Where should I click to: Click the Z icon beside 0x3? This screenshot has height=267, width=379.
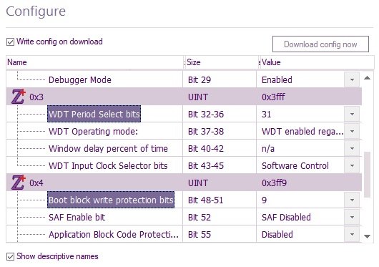point(19,97)
